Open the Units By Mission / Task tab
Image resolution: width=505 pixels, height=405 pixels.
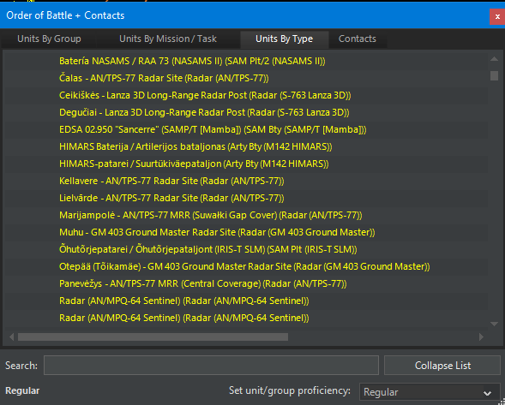[x=168, y=39]
